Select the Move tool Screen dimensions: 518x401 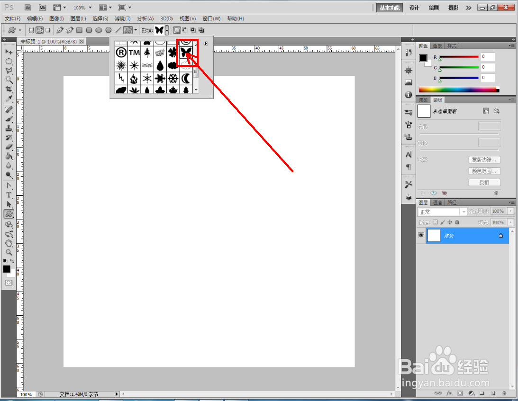tap(9, 52)
